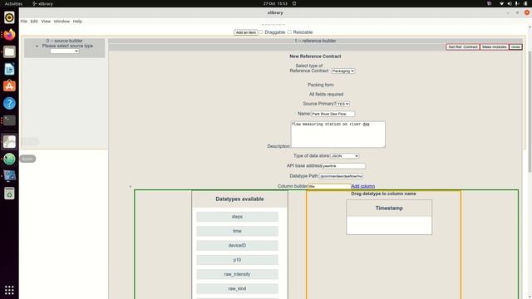Select the 'steps' datatype

pyautogui.click(x=237, y=217)
